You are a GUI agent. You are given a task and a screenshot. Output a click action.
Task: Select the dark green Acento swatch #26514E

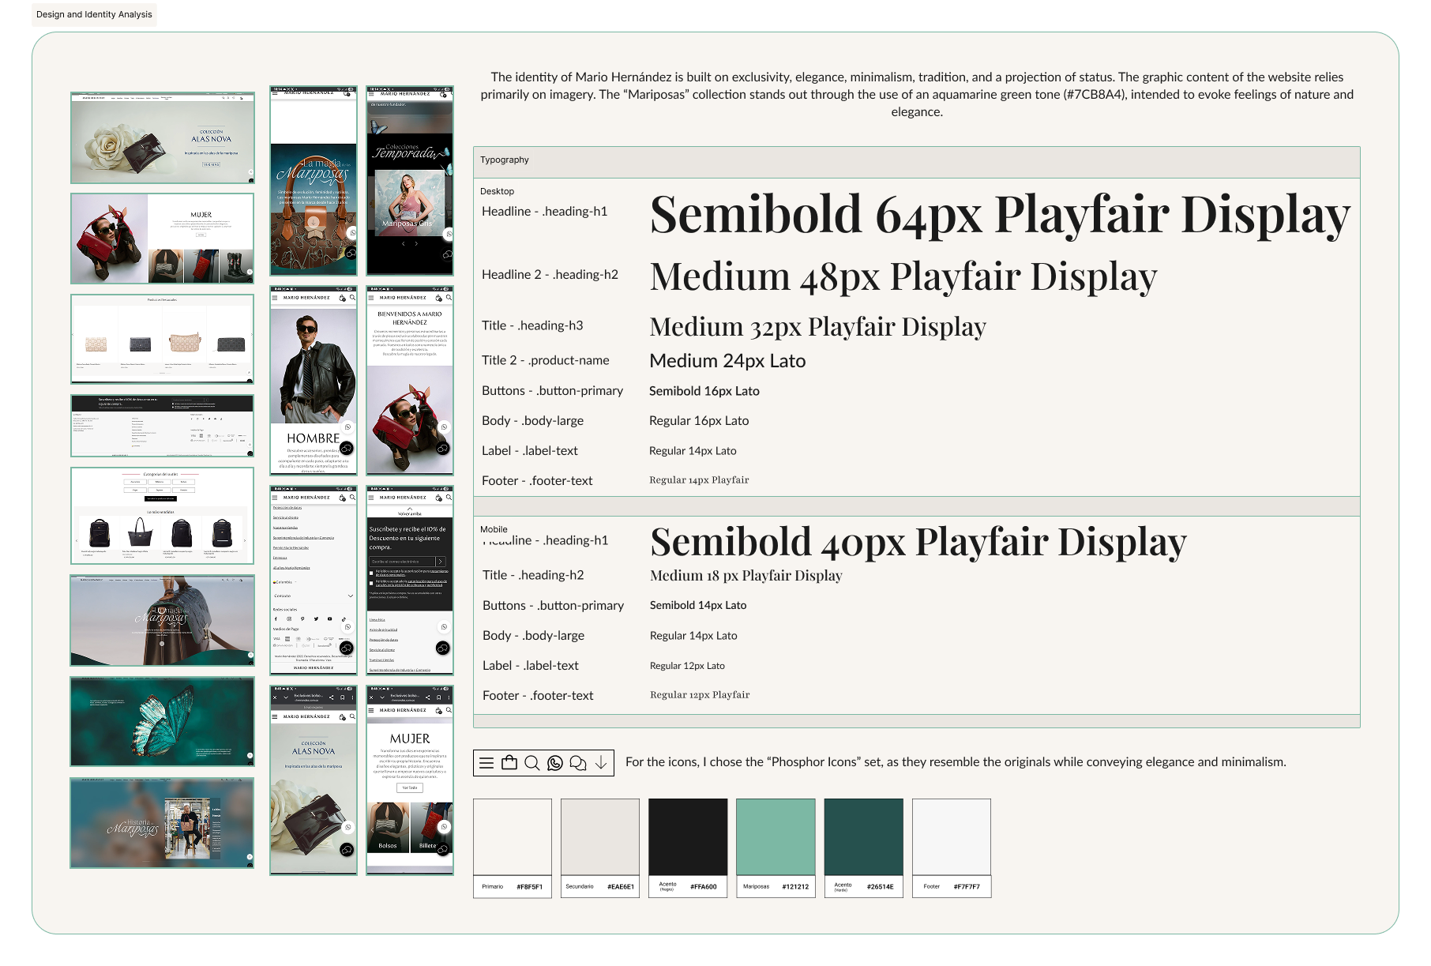click(863, 836)
